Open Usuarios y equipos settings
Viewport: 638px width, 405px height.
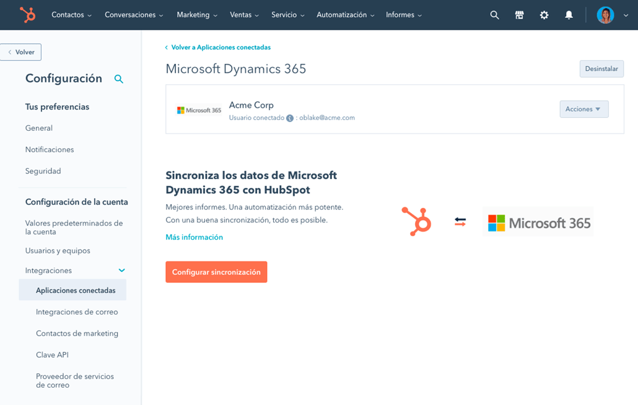[x=58, y=251]
